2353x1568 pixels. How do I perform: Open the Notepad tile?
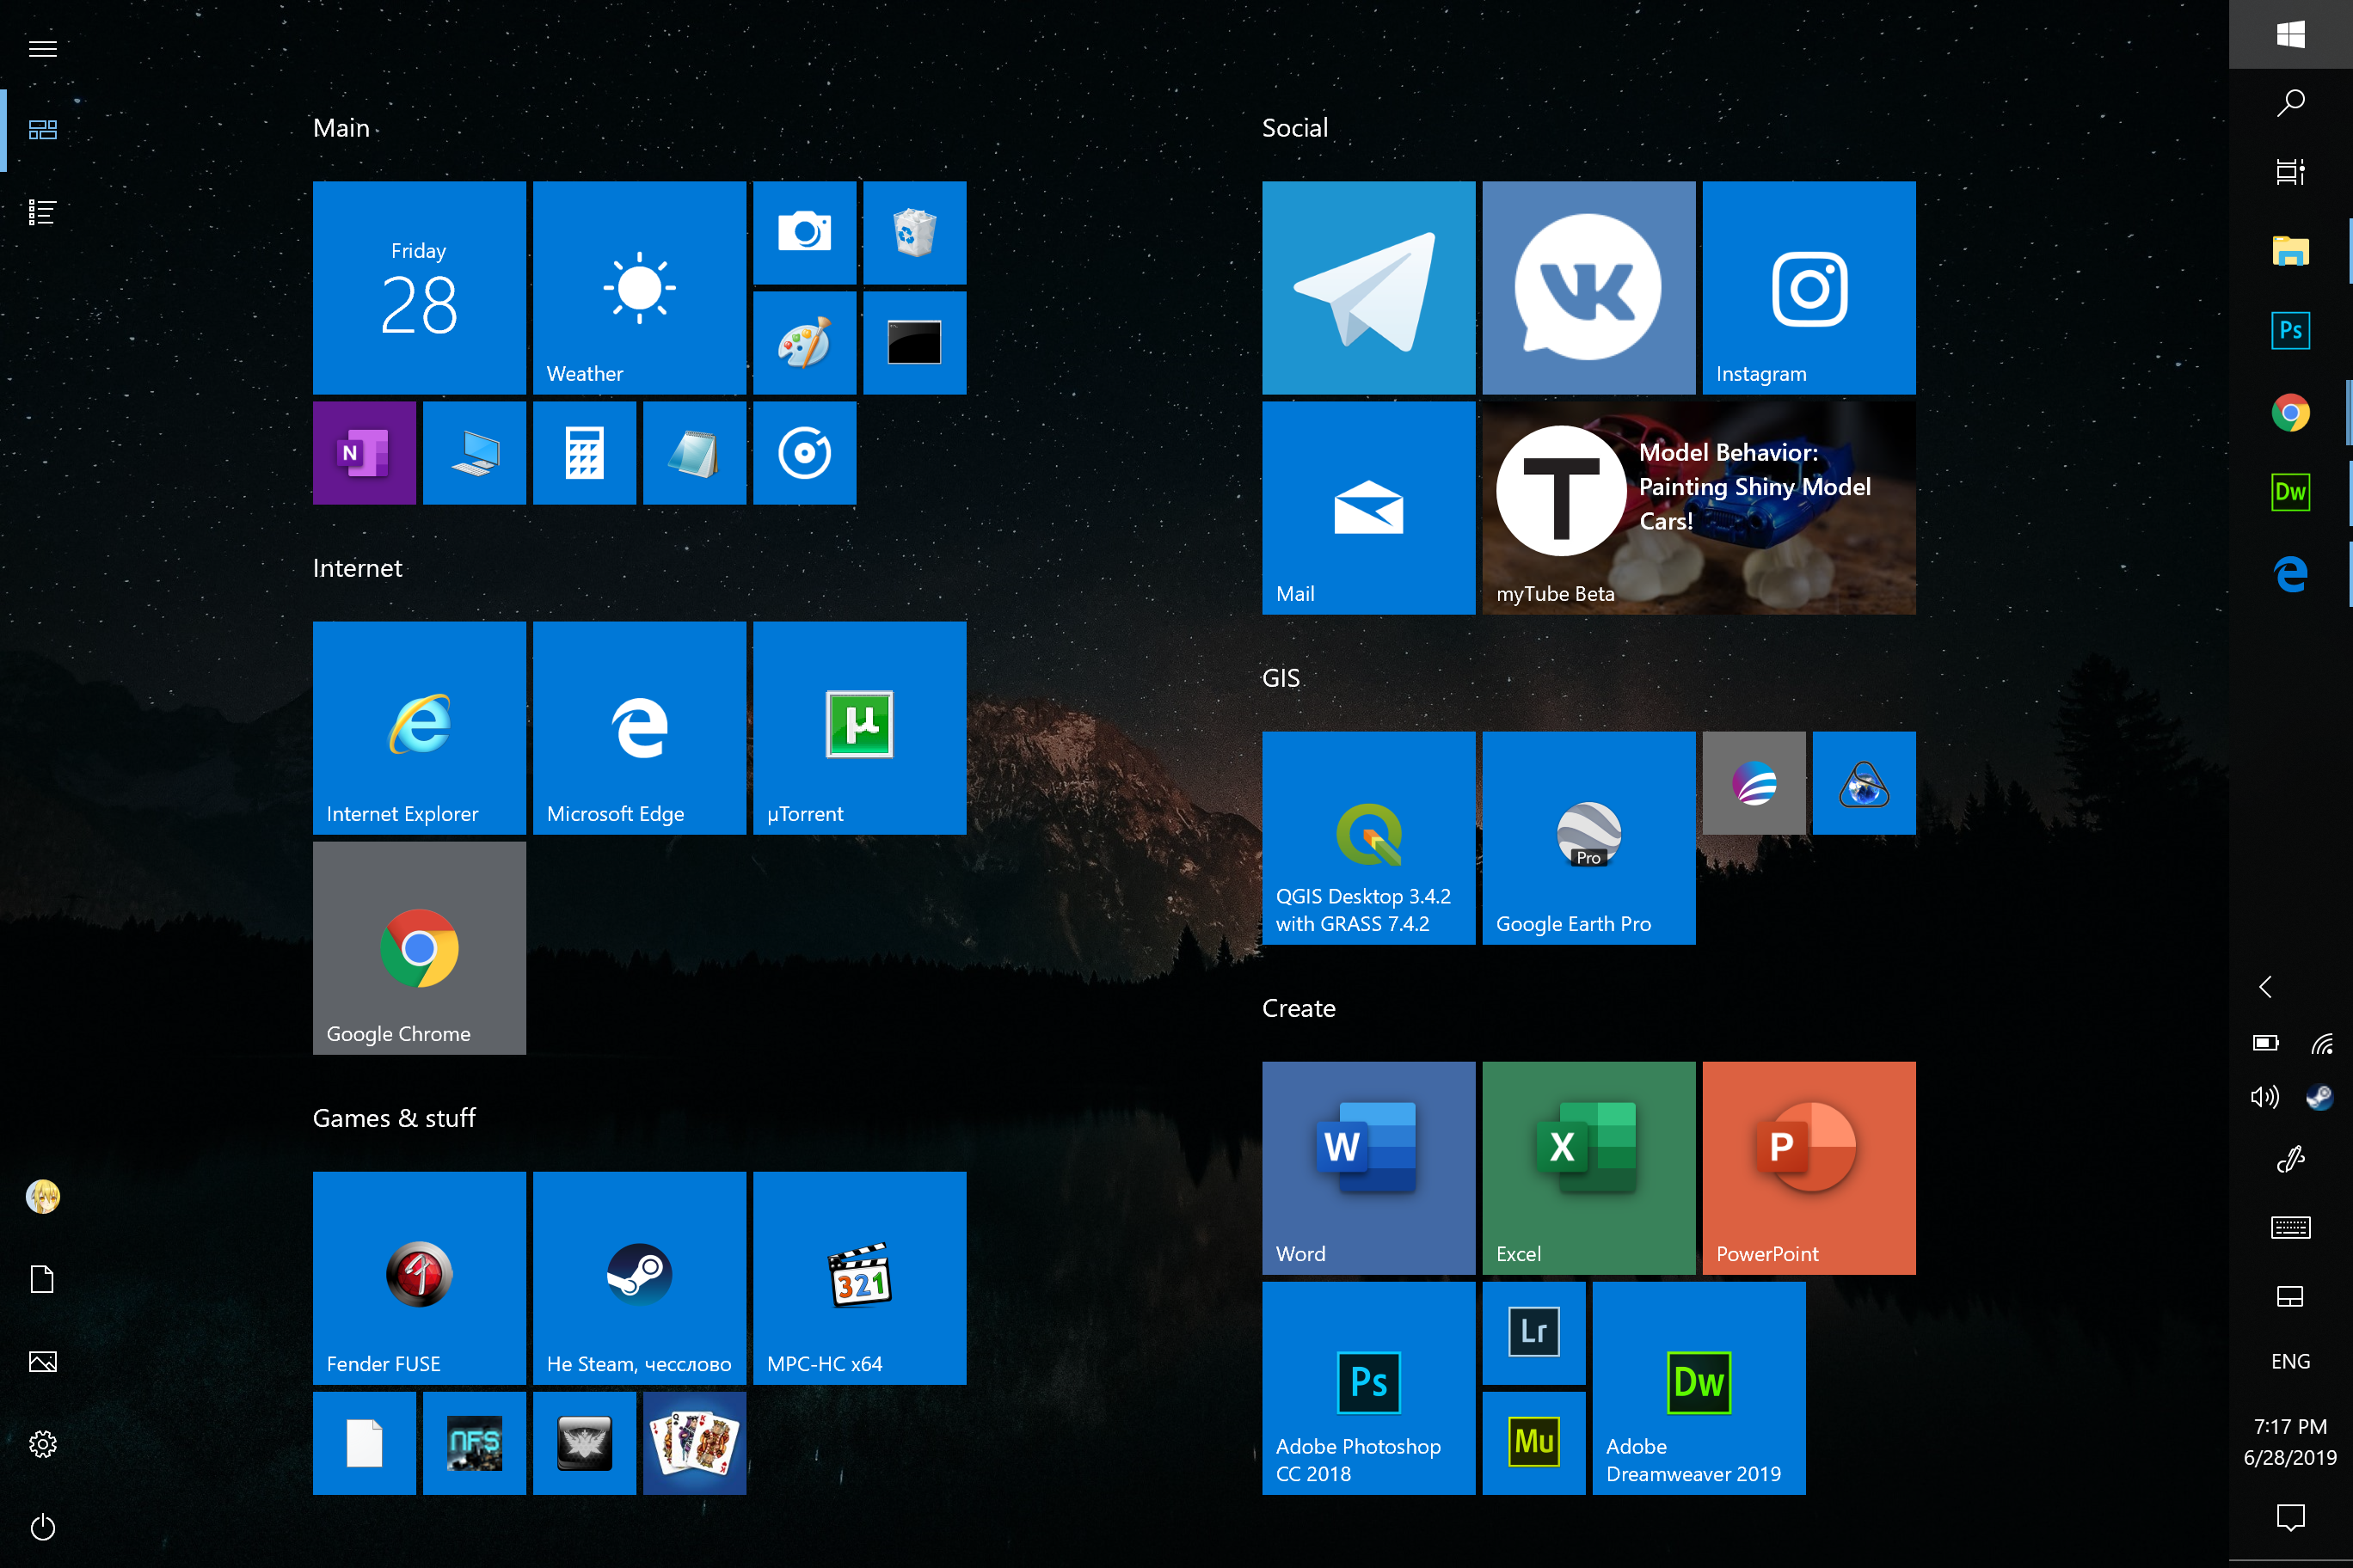[694, 453]
